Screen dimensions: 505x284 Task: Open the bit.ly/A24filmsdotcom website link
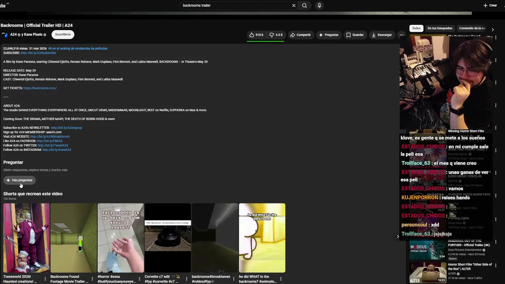[50, 136]
